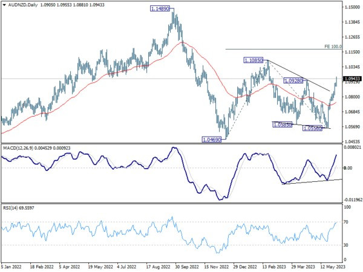The width and height of the screenshot is (363, 272).
Task: Select the 1.05580 low price label
Action: tap(312, 128)
